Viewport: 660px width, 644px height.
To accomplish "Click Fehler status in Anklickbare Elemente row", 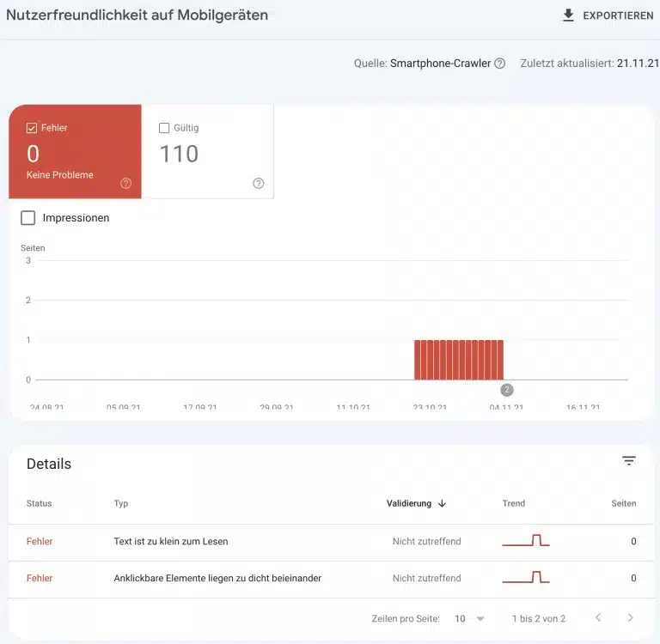I will pos(40,579).
